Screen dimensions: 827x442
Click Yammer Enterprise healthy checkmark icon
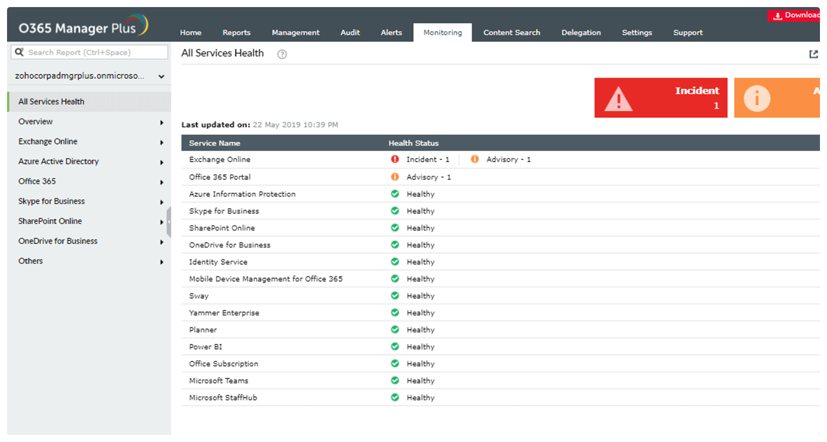[x=395, y=313]
